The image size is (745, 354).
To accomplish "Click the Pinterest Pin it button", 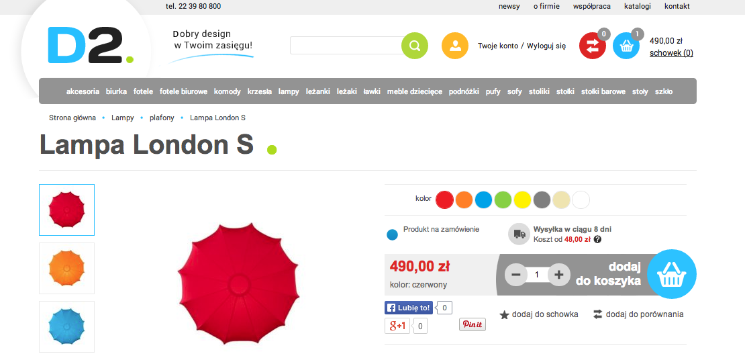I will 473,324.
